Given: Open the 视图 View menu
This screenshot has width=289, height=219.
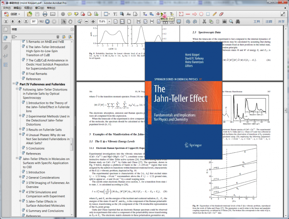Looking at the screenshot, I should [28, 8].
